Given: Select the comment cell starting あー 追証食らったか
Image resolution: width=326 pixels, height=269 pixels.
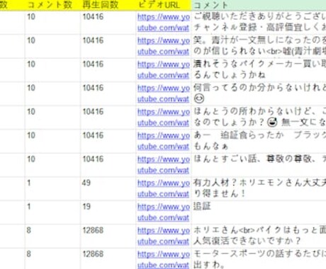Looking at the screenshot, I should point(259,141).
